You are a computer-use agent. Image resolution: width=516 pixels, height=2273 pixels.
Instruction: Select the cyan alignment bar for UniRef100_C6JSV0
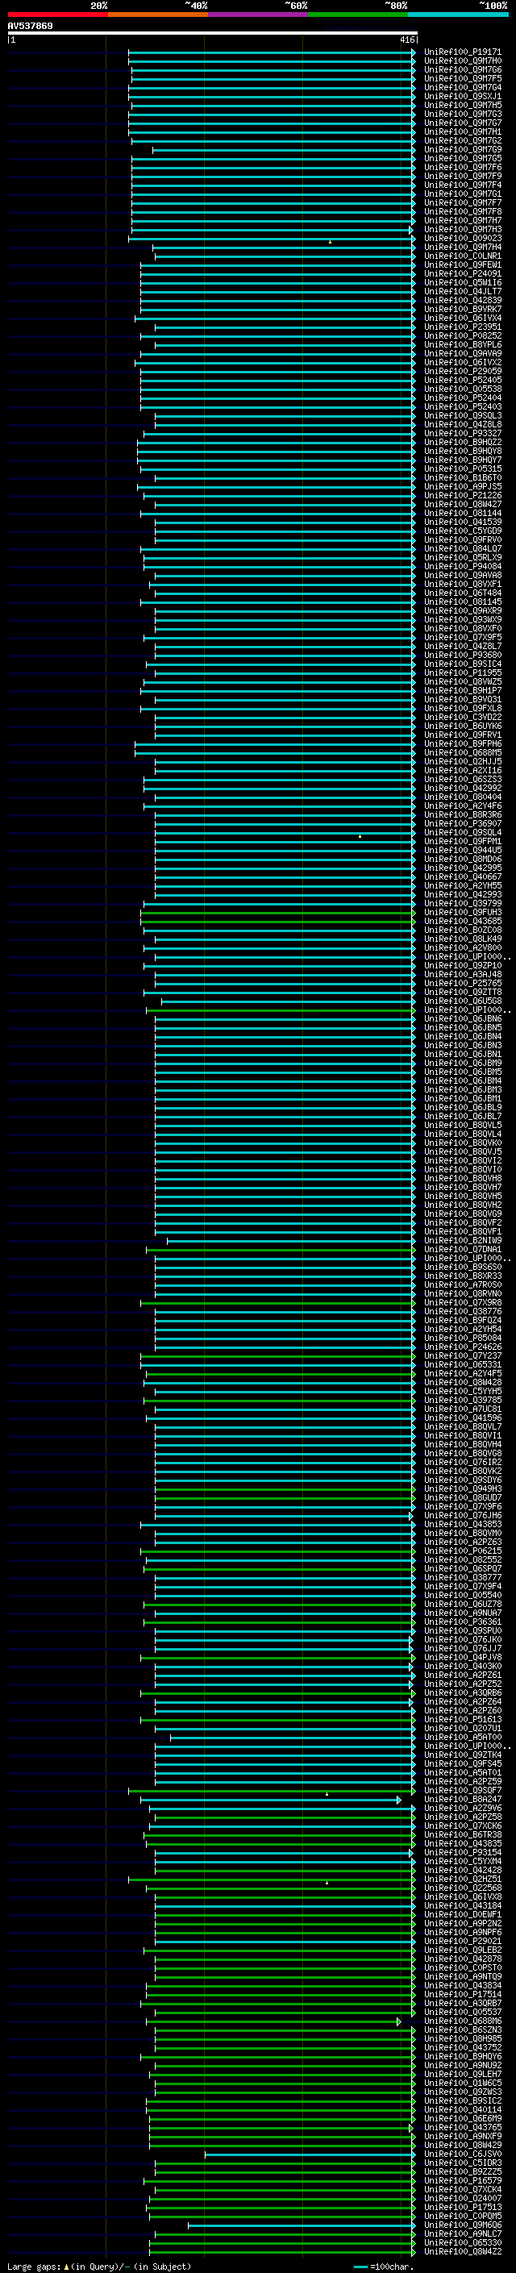(309, 2154)
